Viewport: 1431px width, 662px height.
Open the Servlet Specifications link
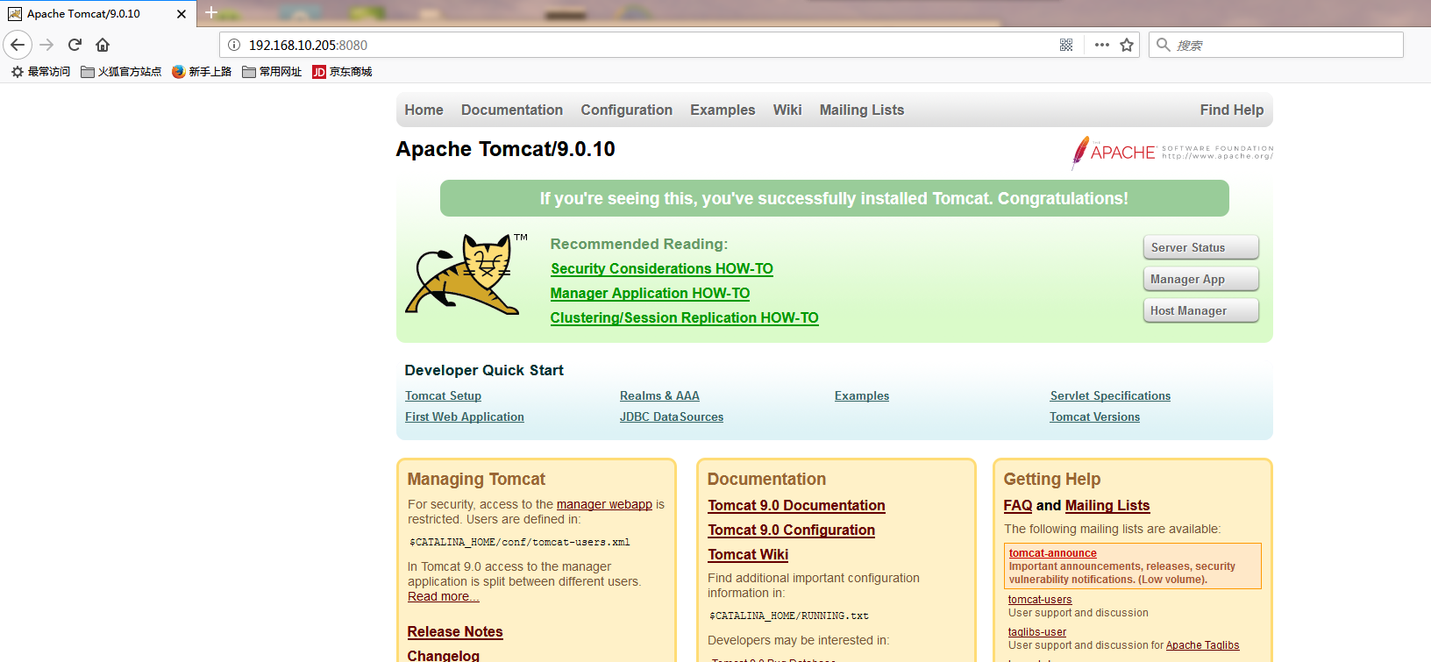click(x=1110, y=396)
